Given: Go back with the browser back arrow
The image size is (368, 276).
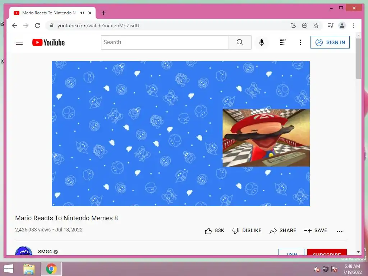Looking at the screenshot, I should click(14, 26).
